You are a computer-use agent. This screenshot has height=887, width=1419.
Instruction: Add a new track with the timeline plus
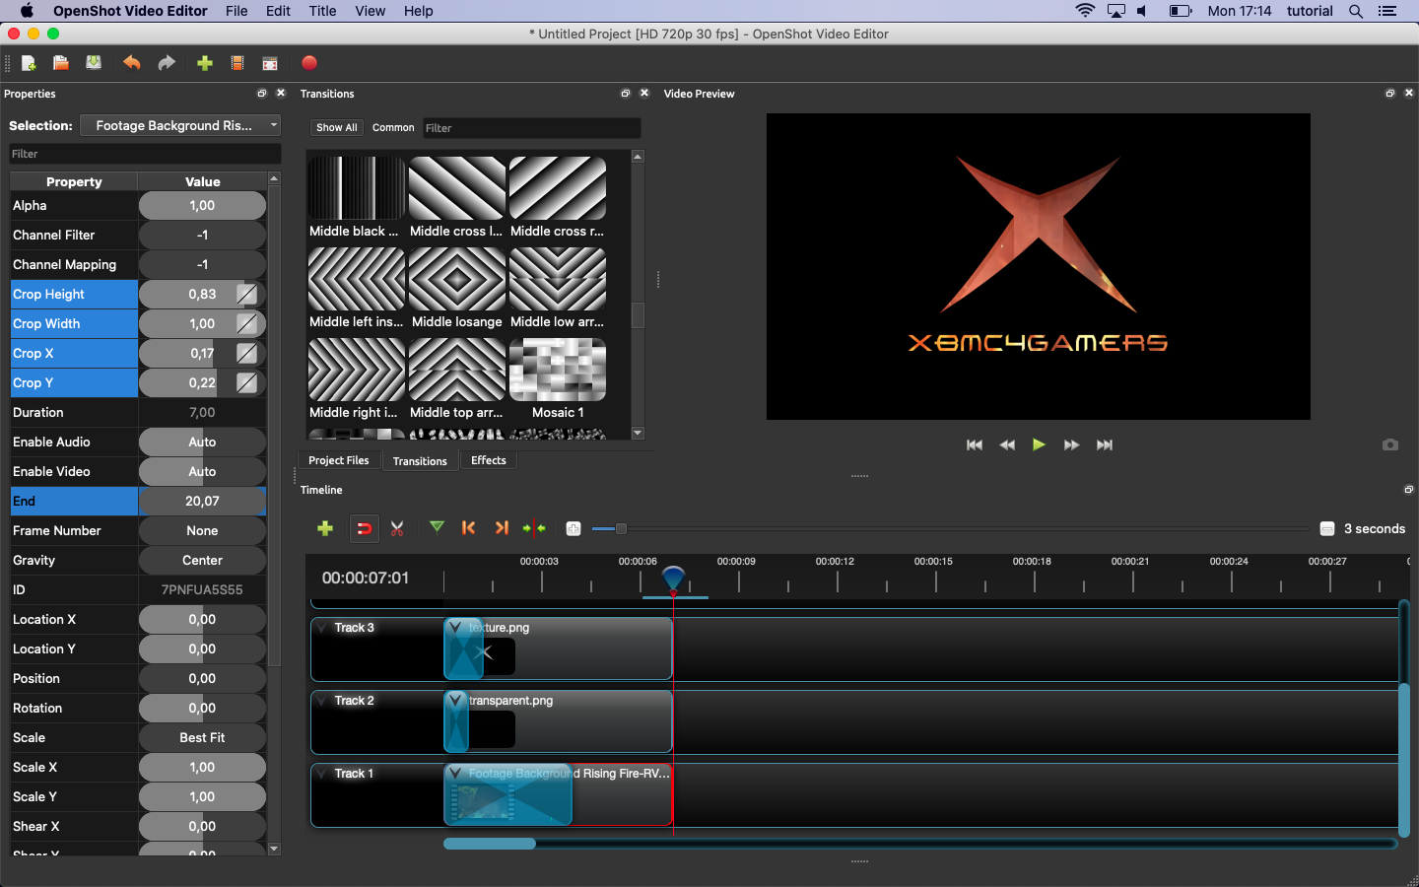tap(325, 528)
